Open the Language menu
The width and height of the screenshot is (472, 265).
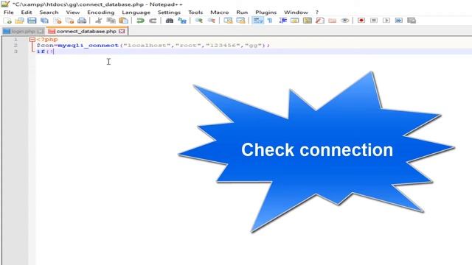[136, 13]
